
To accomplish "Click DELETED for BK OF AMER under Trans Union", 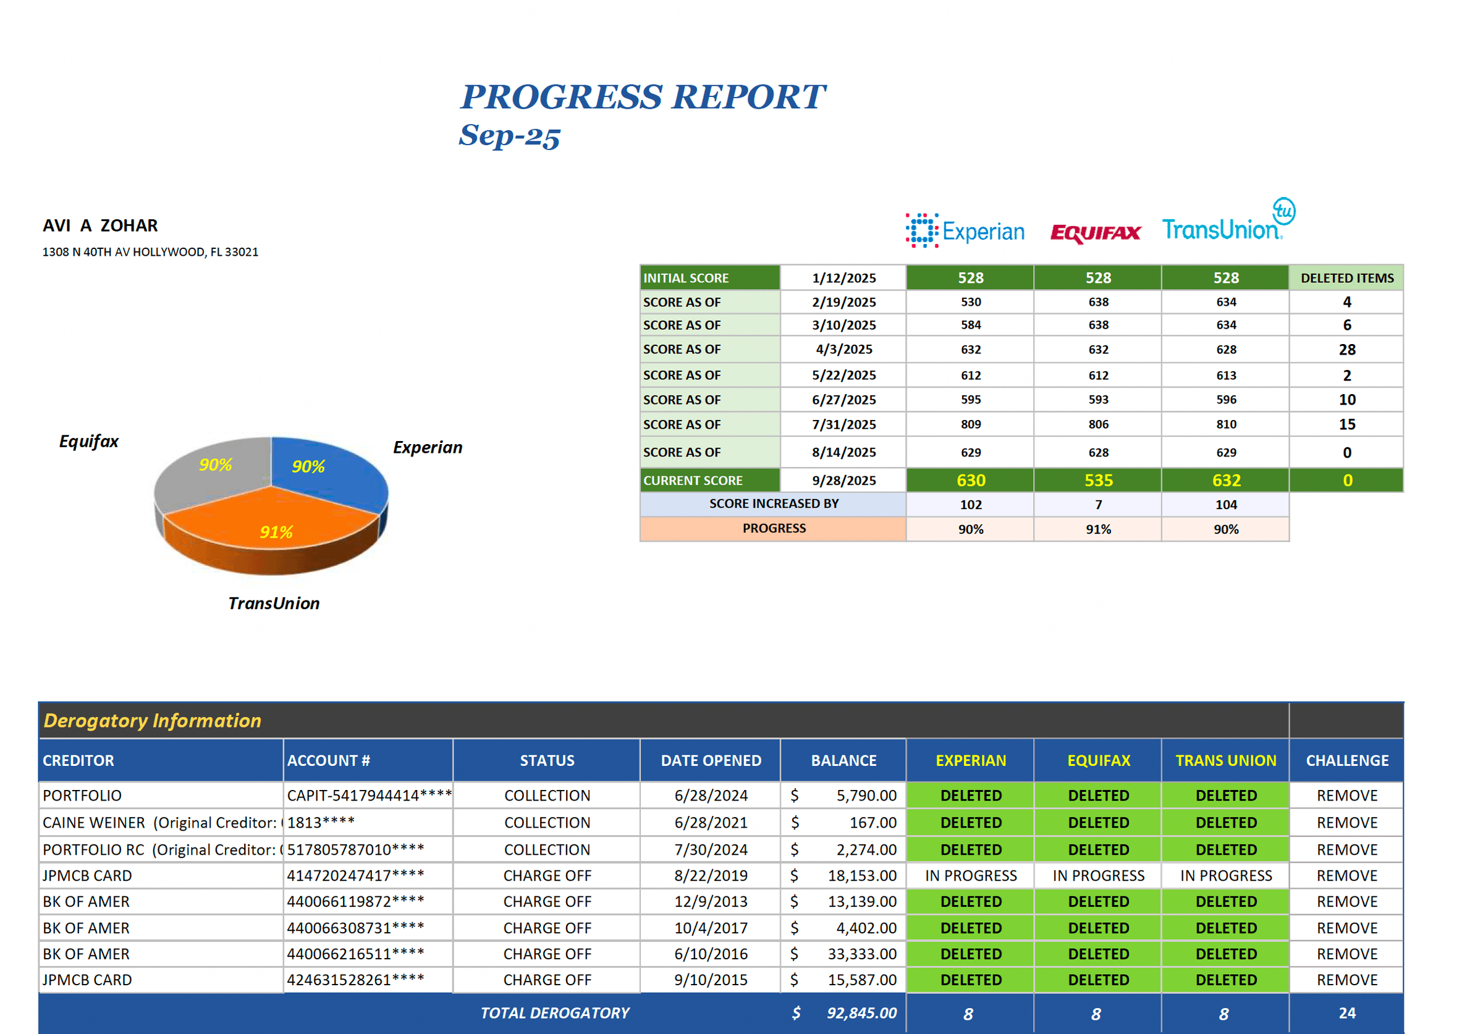I will point(1225,902).
